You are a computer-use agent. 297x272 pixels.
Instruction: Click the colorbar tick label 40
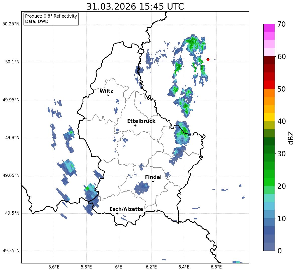pos(281,121)
